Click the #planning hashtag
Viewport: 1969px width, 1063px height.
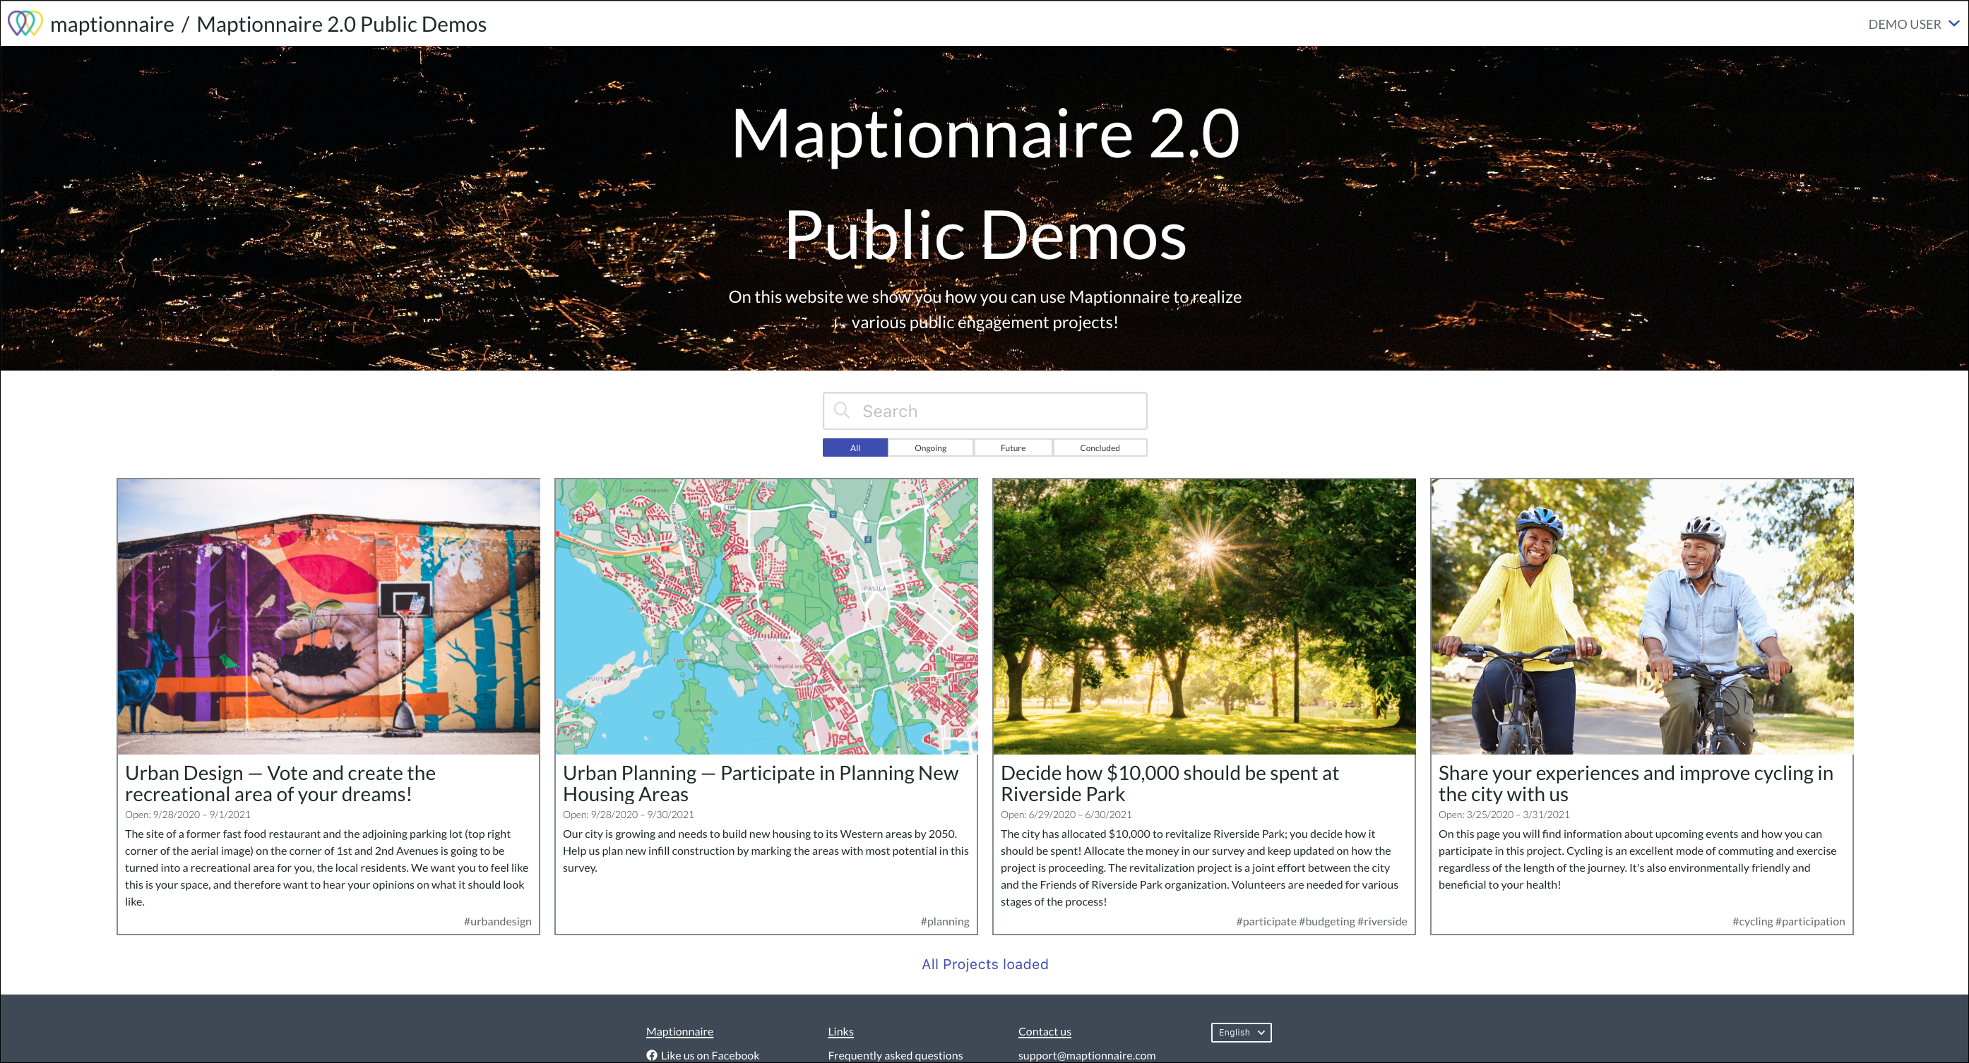coord(945,922)
